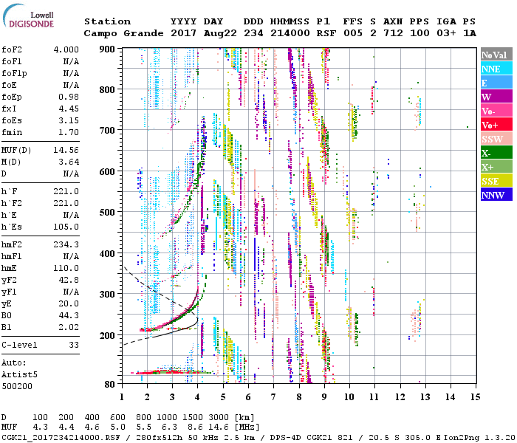Select the yellow SSE legend entry

pyautogui.click(x=494, y=181)
